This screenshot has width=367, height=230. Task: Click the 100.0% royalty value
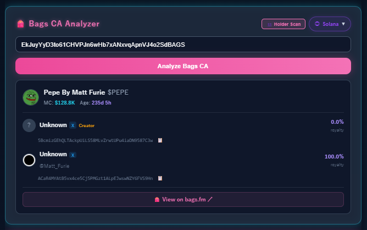click(x=334, y=156)
